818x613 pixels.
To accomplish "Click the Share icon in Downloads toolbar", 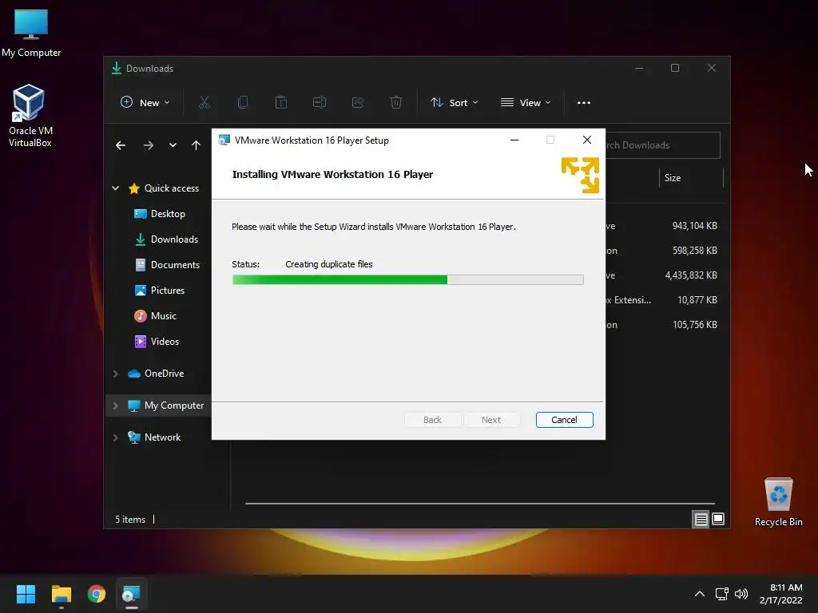I will [358, 102].
